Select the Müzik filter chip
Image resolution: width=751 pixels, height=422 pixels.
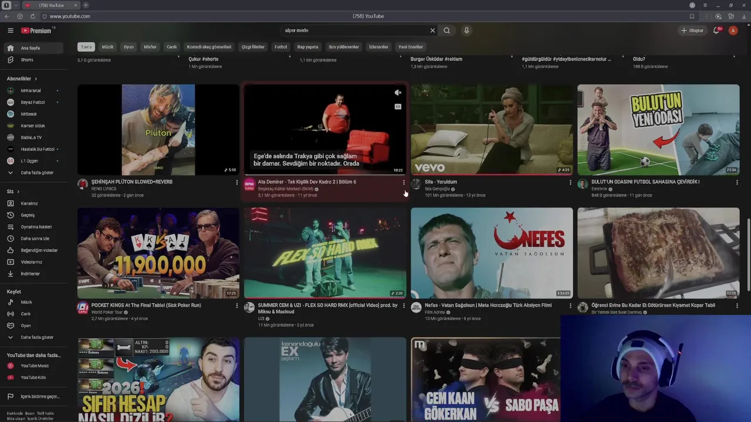[x=107, y=47]
